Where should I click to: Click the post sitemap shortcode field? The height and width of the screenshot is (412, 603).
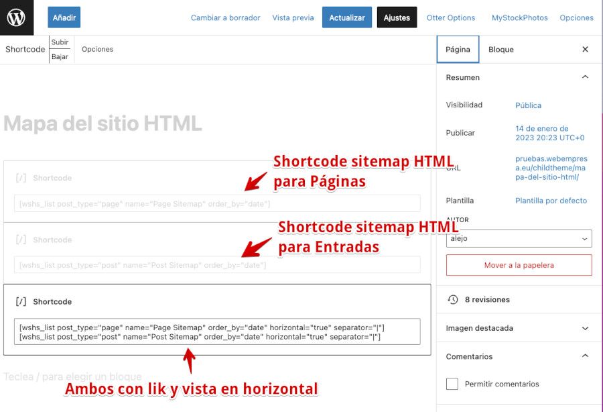217,265
